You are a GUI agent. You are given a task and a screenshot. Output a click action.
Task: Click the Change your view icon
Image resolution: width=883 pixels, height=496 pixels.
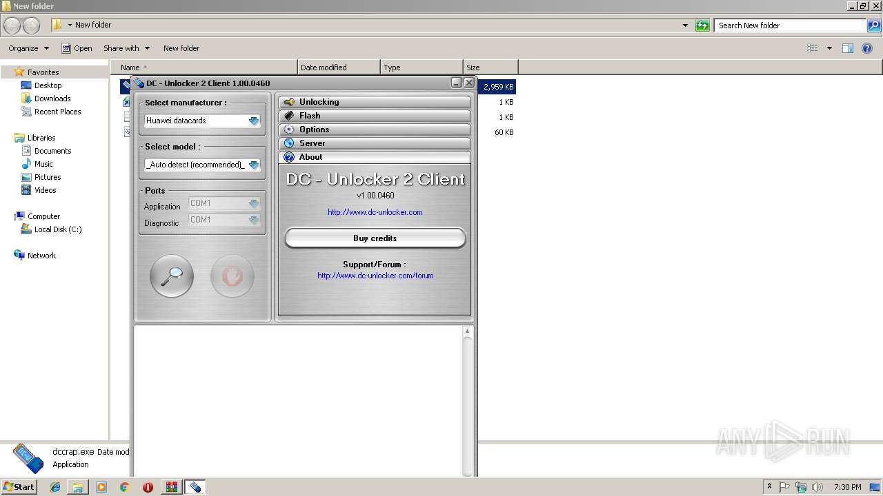(x=813, y=48)
